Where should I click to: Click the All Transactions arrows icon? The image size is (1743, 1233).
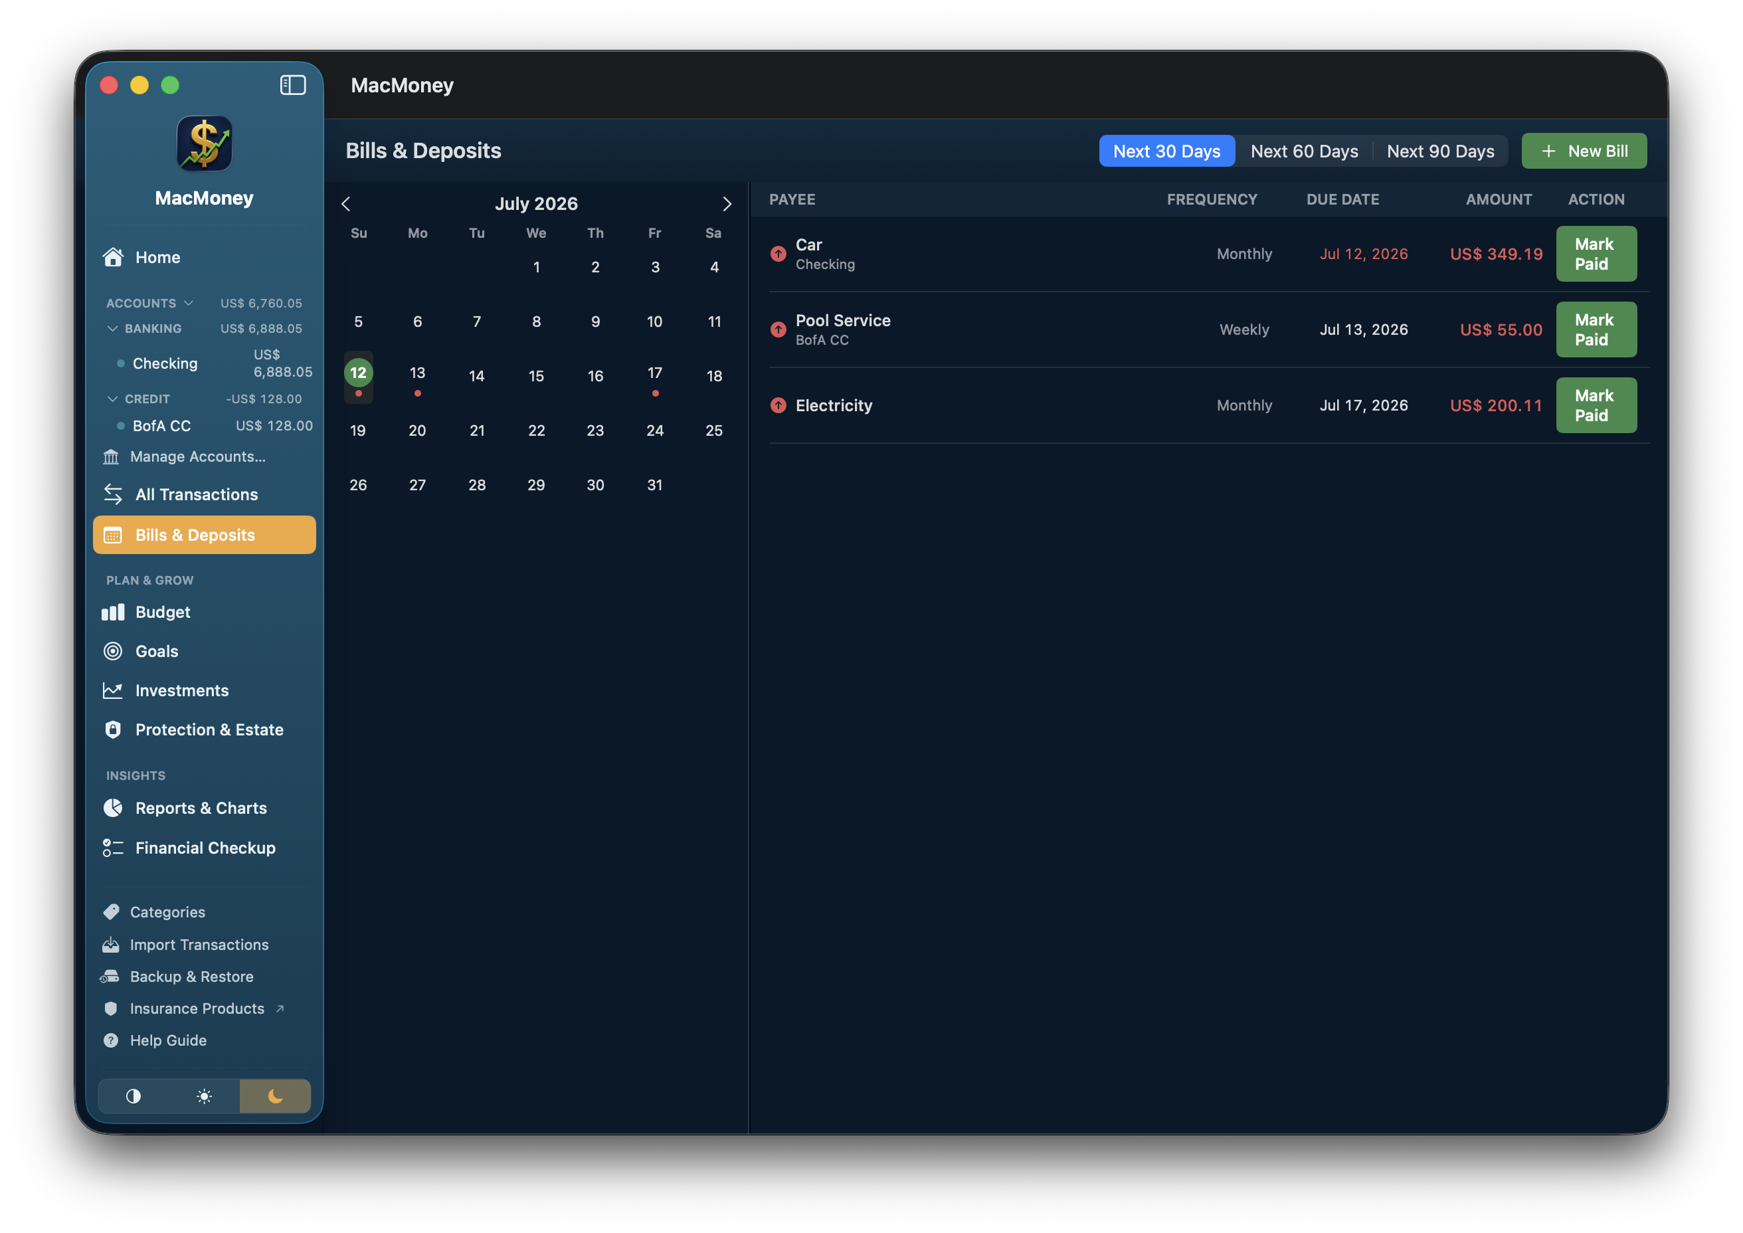(x=113, y=494)
